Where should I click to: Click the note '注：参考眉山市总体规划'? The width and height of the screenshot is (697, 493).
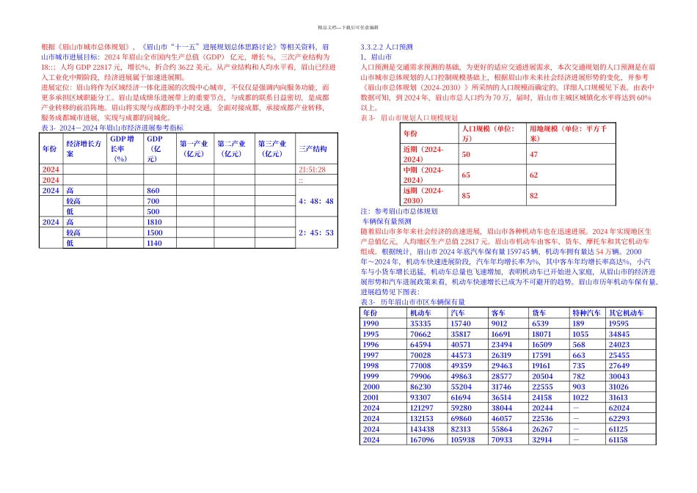398,211
